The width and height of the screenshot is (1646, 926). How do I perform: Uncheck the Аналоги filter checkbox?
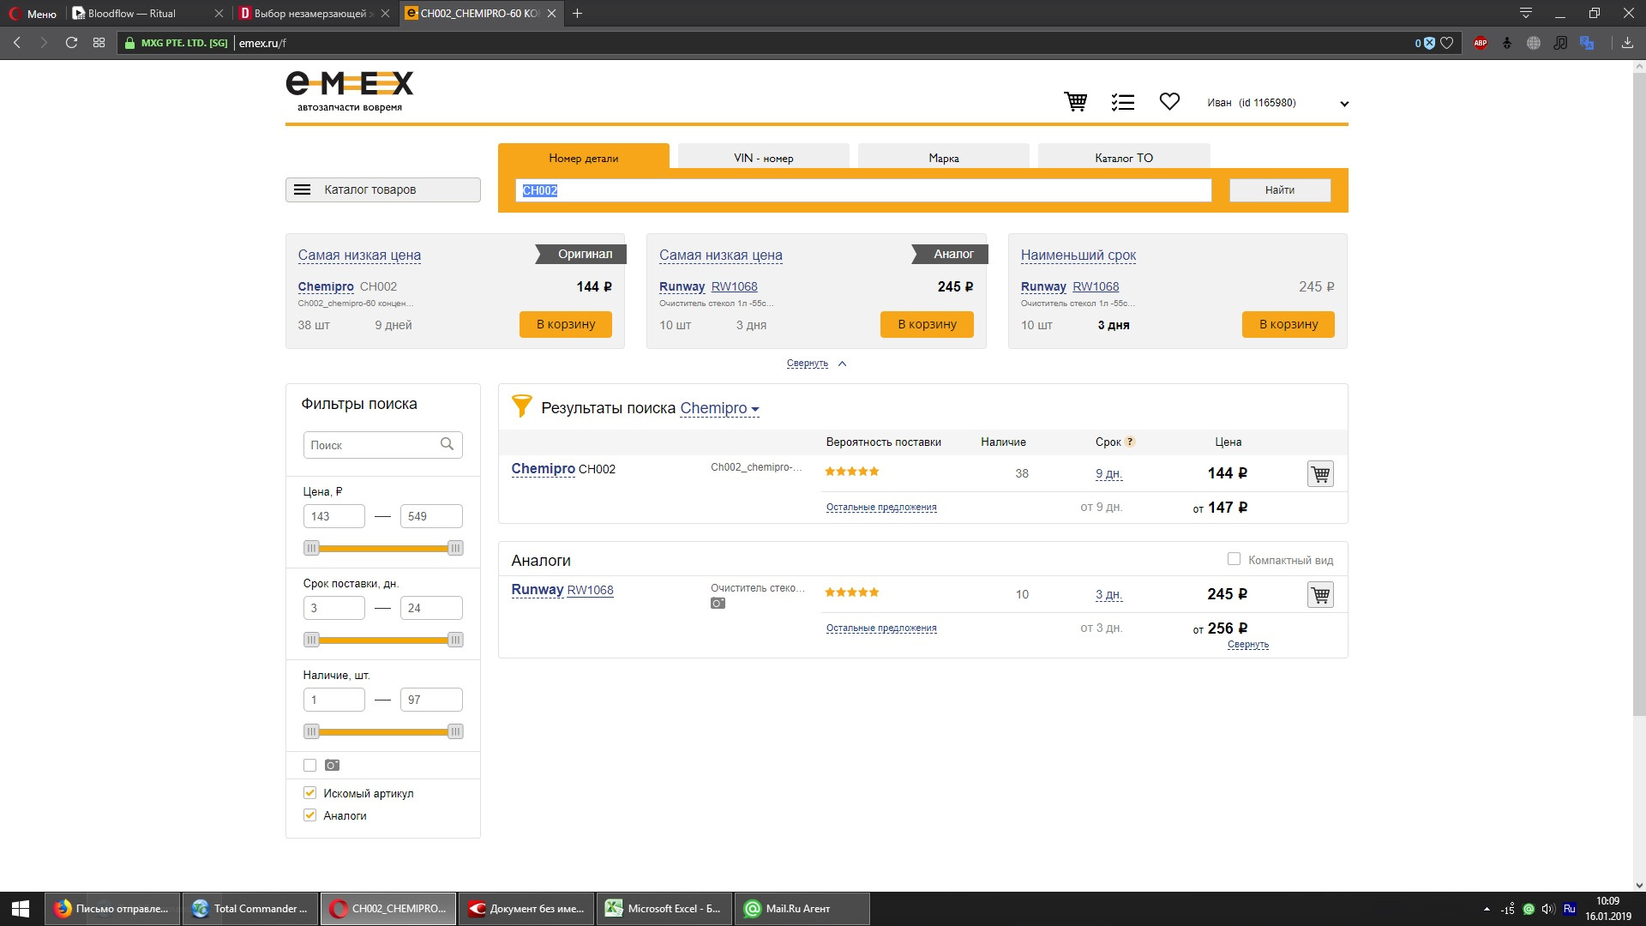tap(310, 815)
